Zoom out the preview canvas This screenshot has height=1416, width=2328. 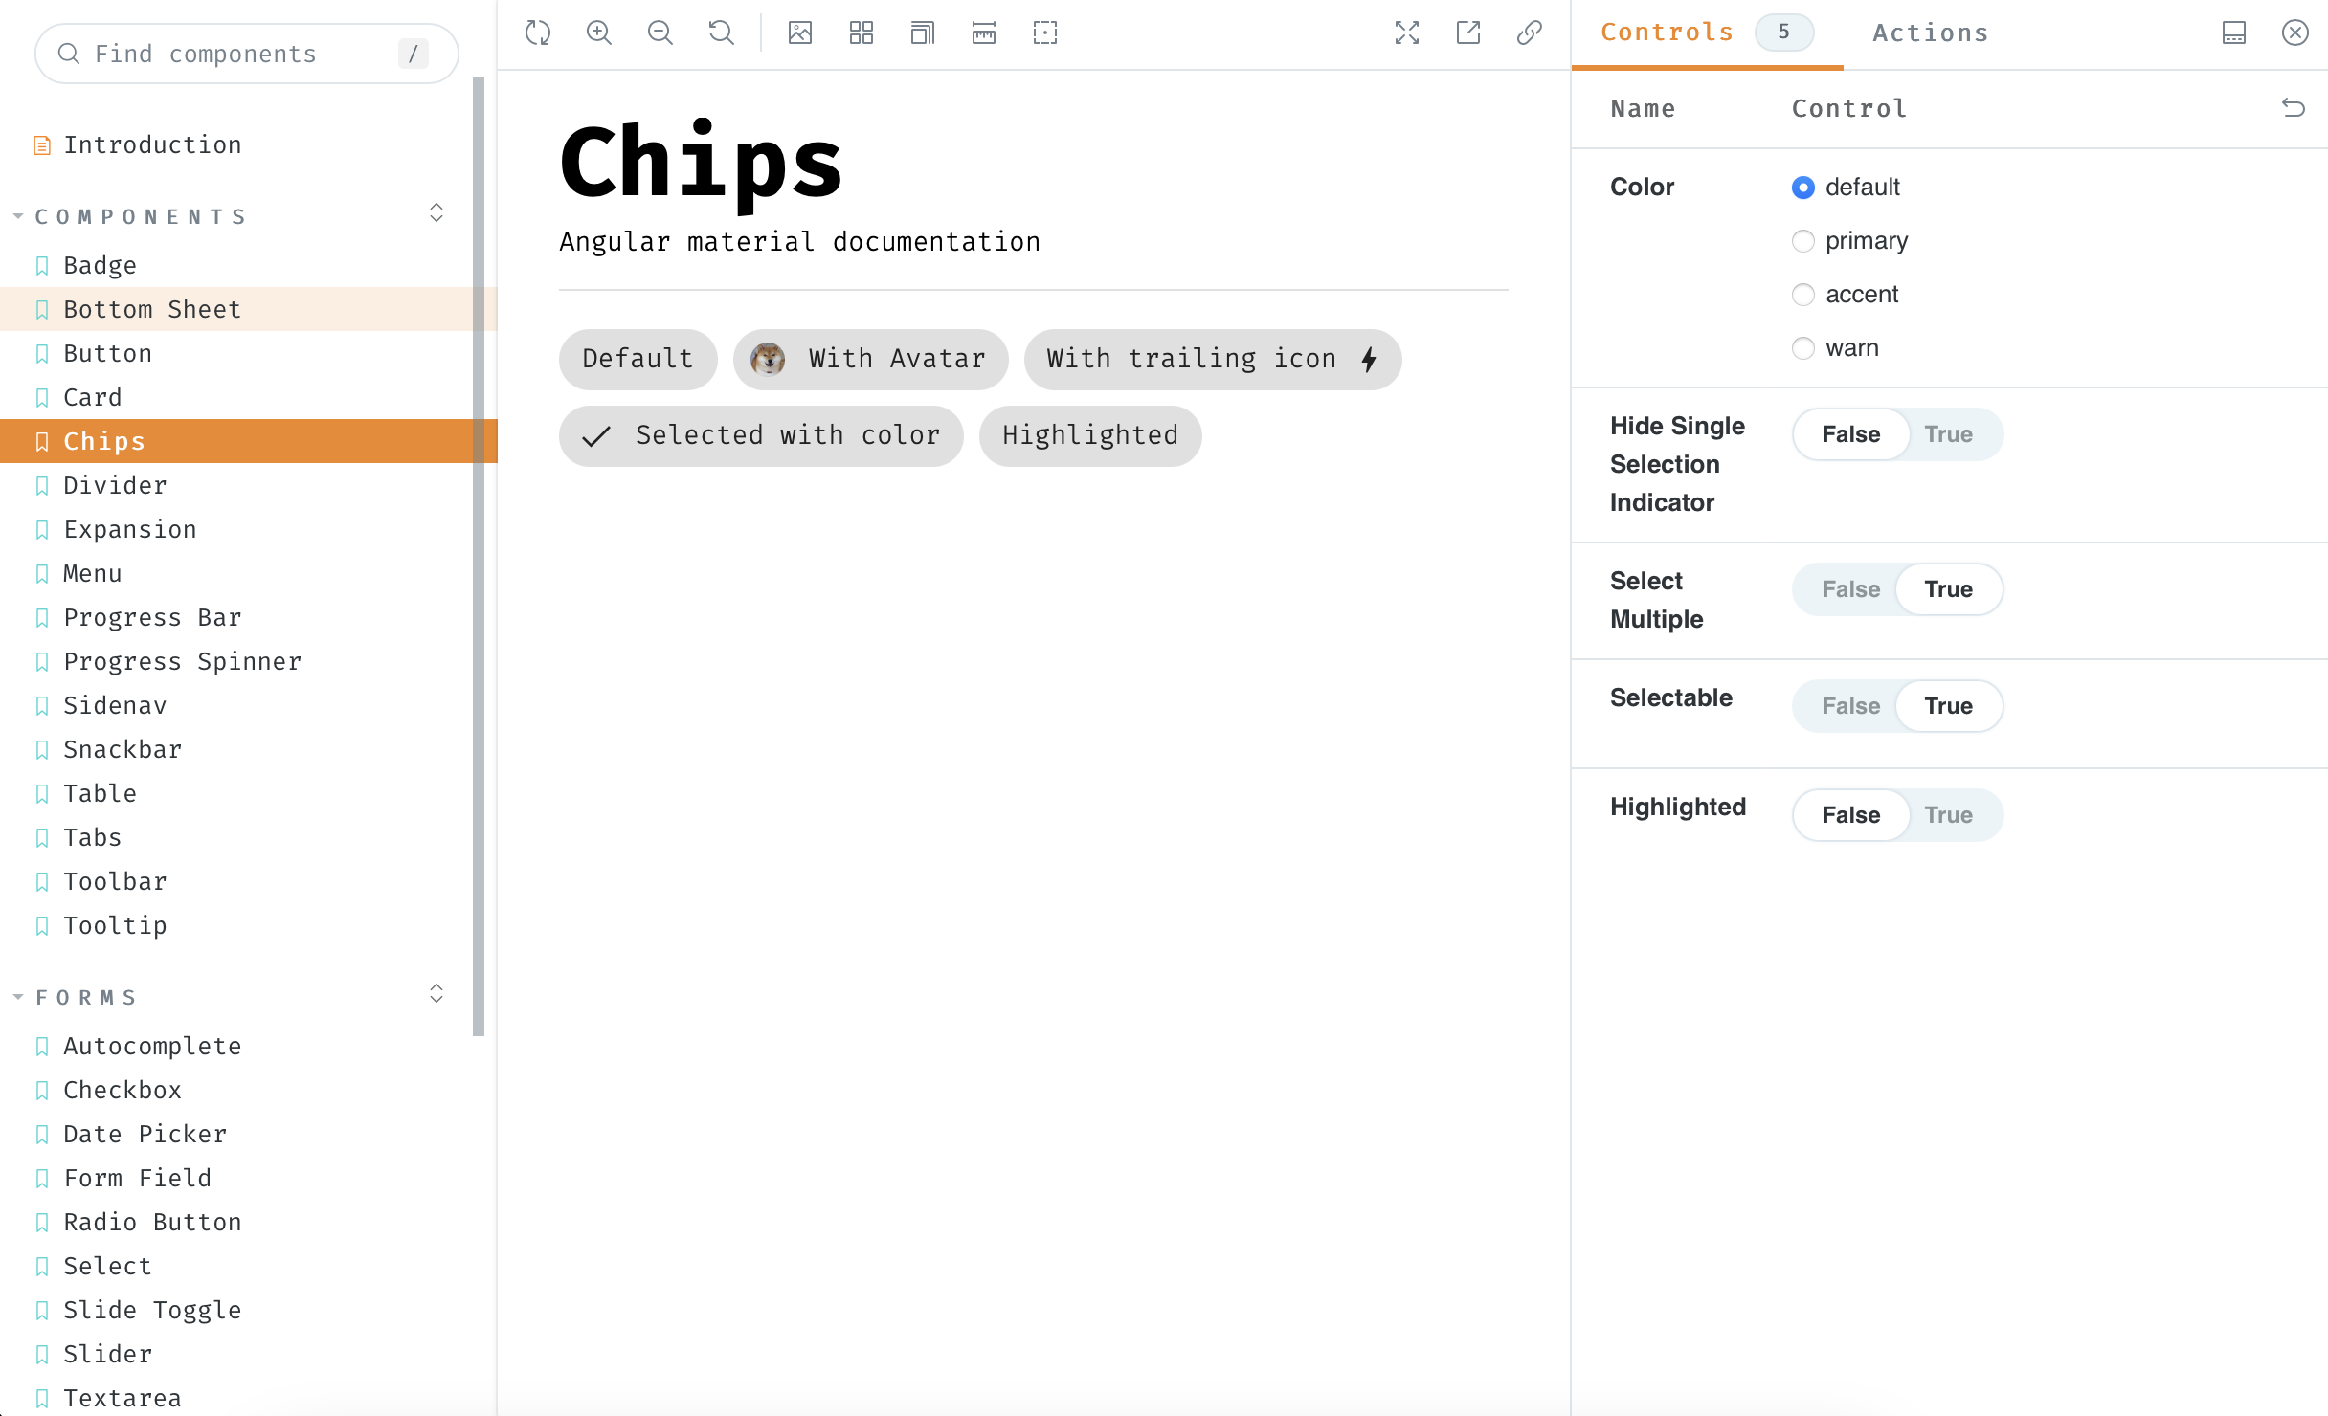pos(660,33)
